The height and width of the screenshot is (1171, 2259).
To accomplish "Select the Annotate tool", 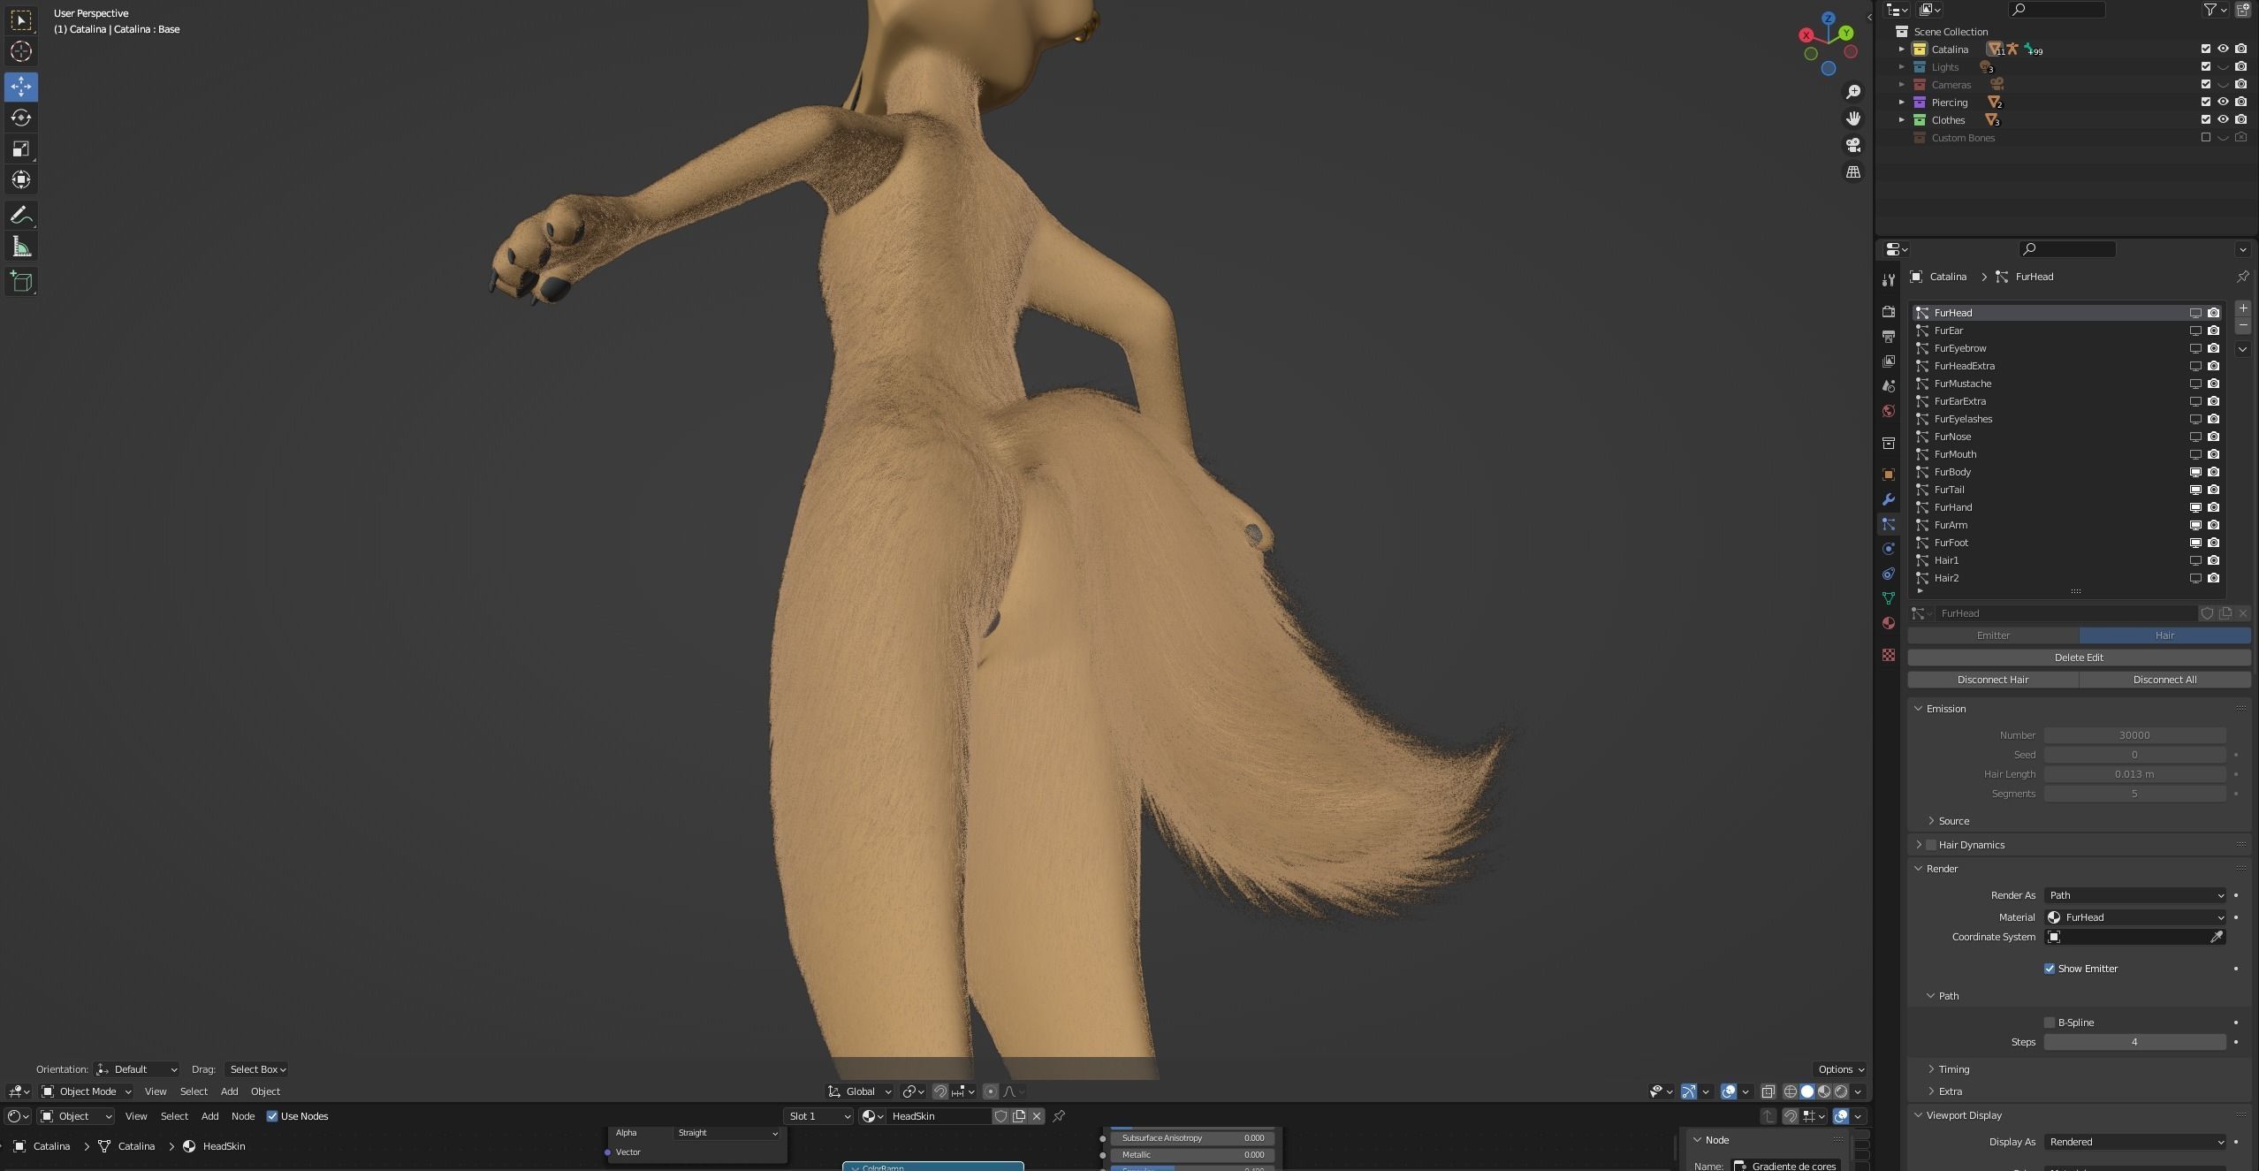I will [x=21, y=216].
